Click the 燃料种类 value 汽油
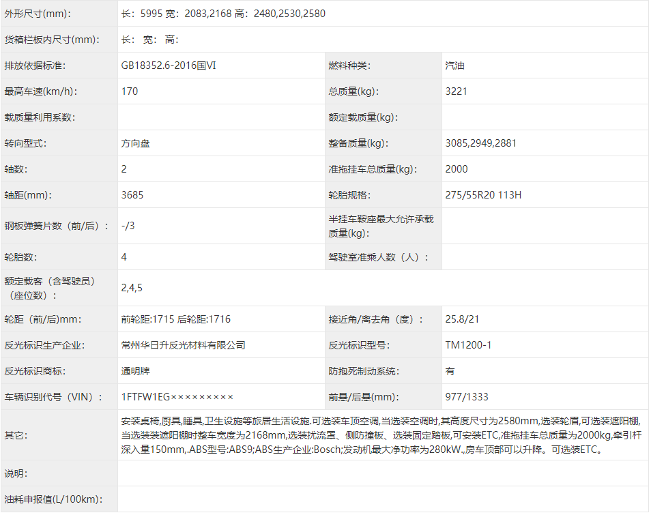The image size is (651, 515). coord(455,65)
